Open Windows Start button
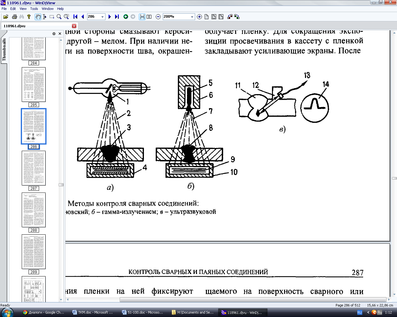The height and width of the screenshot is (317, 397). pos(7,312)
